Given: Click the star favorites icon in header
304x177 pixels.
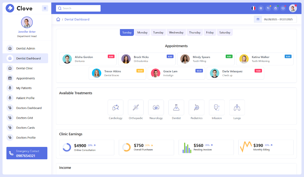Looking at the screenshot, I should point(261,8).
